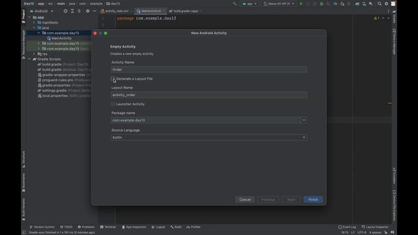This screenshot has width=418, height=235.
Task: Click the example breadcrumb in navigation bar
Action: [96, 4]
